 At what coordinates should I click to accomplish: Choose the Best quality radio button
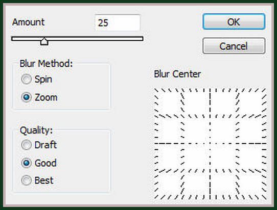(27, 180)
